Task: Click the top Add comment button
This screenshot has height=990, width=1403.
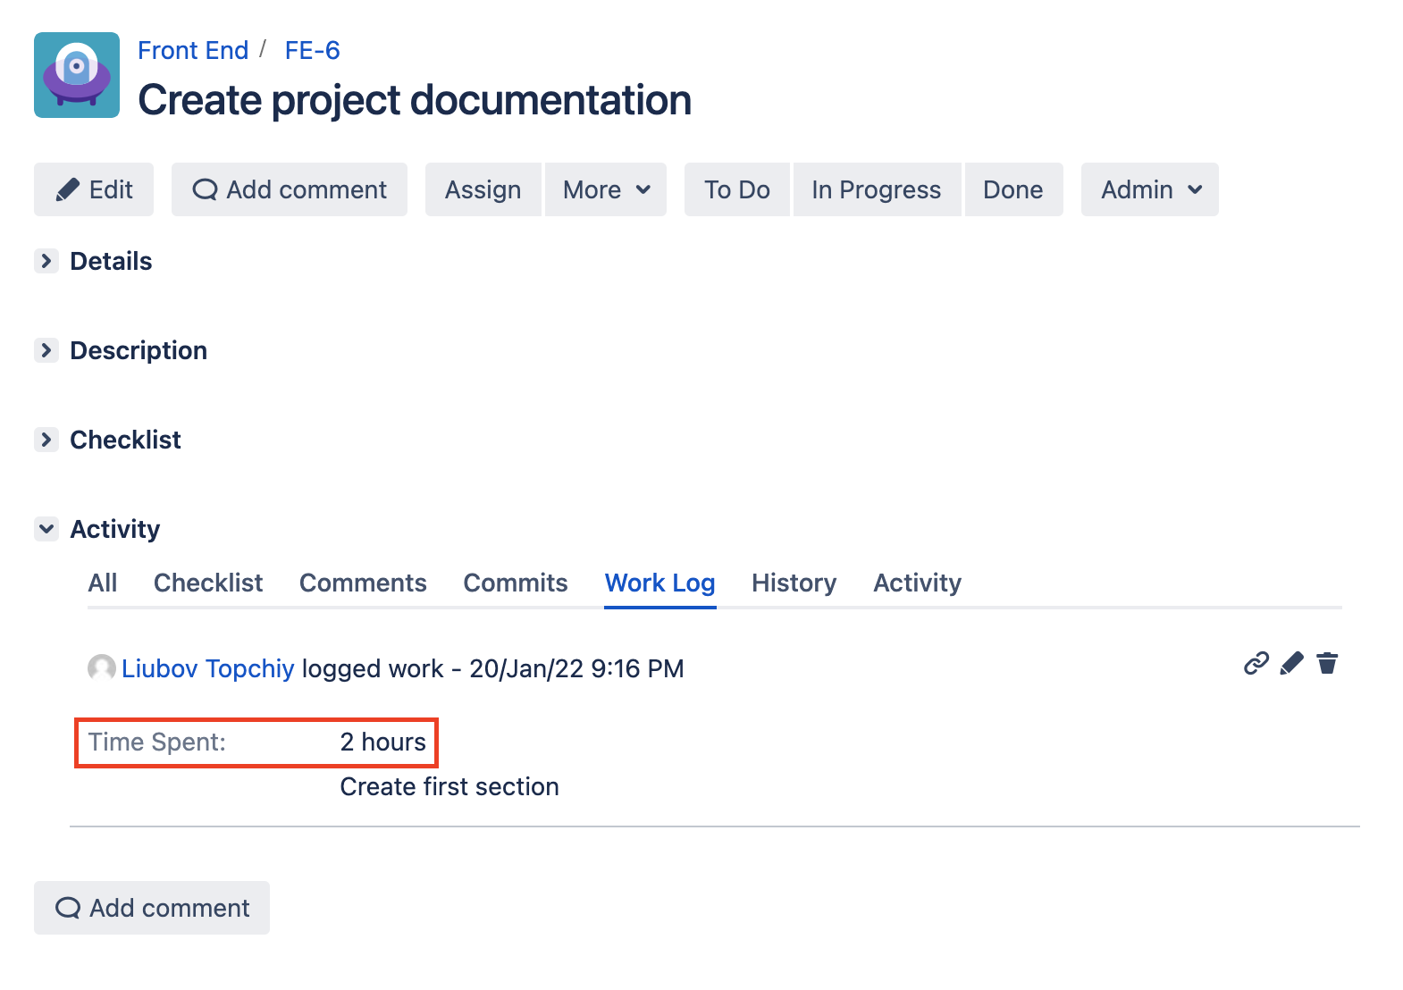Action: click(290, 189)
